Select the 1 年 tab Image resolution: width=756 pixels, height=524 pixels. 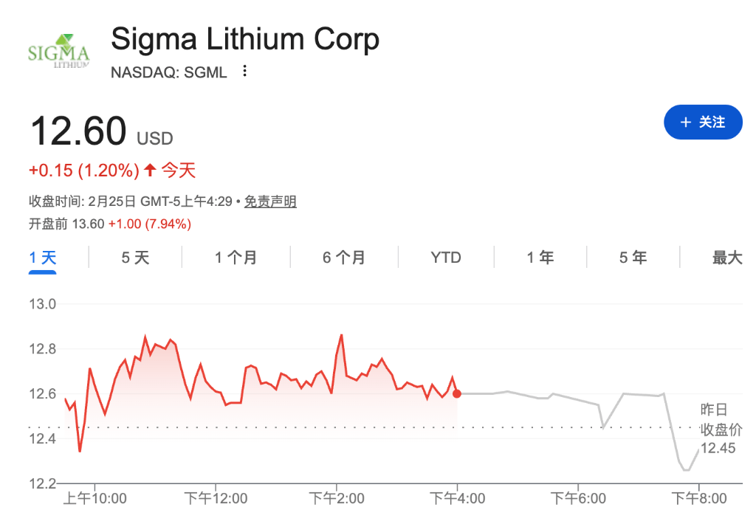pos(540,258)
